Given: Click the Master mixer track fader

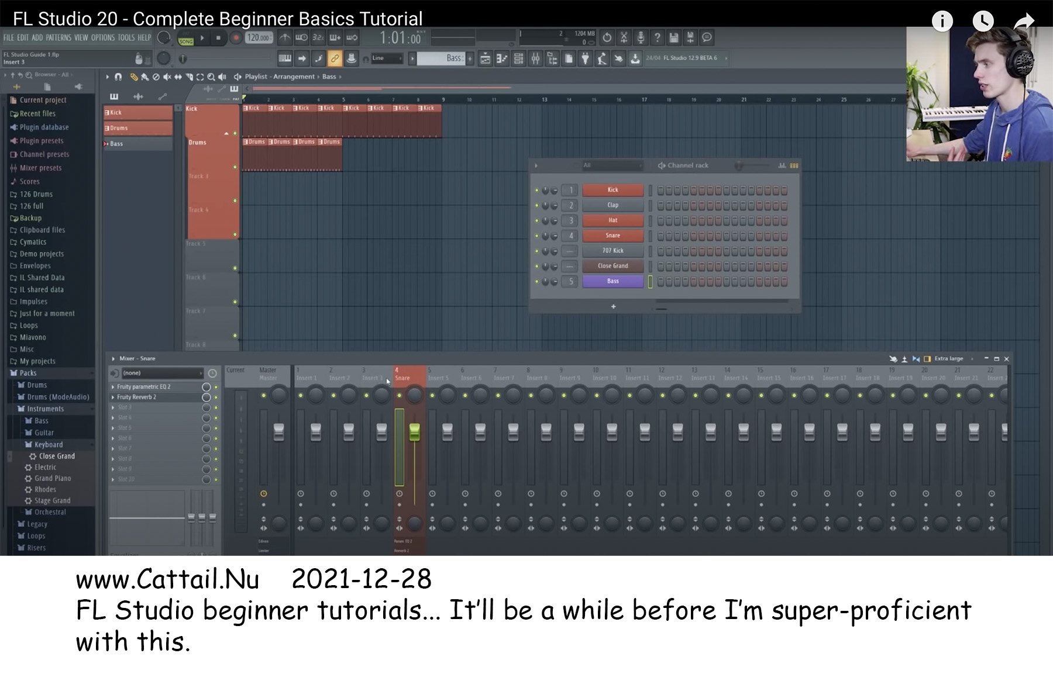Looking at the screenshot, I should coord(279,432).
